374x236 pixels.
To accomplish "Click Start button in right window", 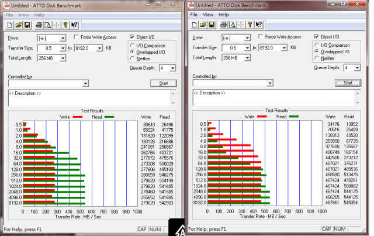I will pos(348,83).
